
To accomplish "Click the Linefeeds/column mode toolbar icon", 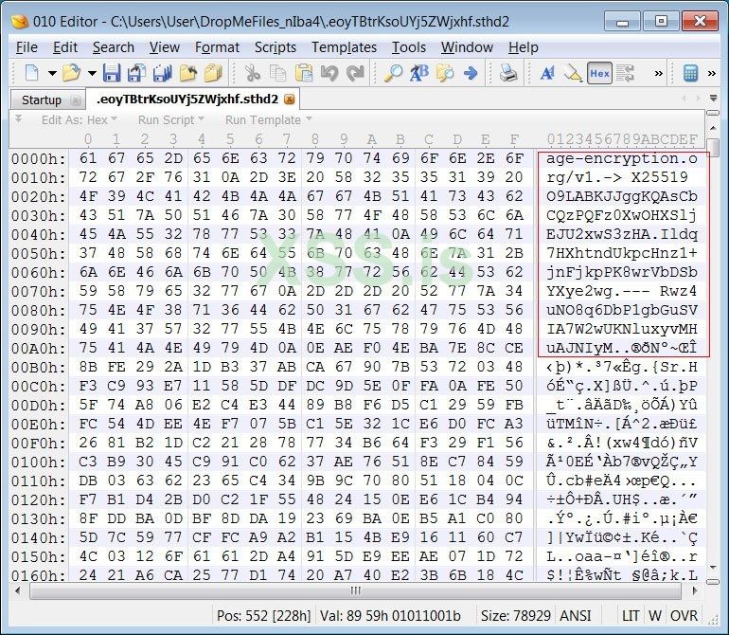I will coord(625,73).
